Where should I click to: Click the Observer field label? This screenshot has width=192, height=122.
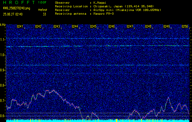[62, 2]
